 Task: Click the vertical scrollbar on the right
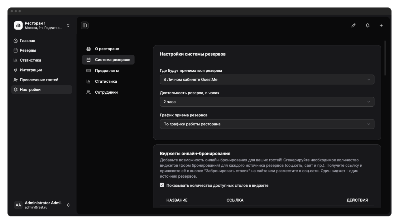385,58
